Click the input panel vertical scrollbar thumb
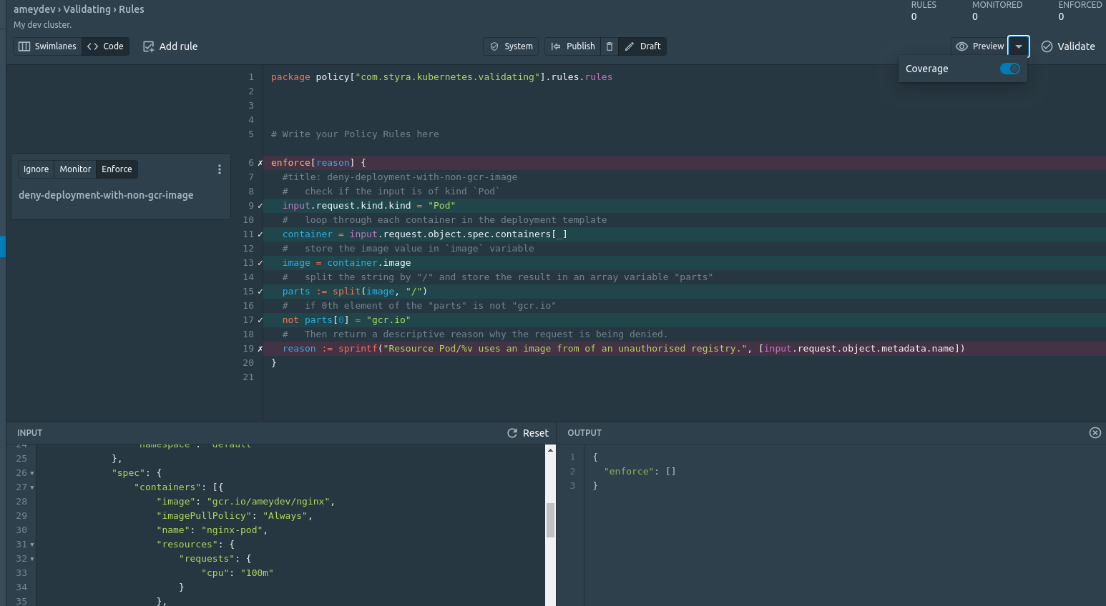Screen dimensions: 1106x606 click(550, 520)
